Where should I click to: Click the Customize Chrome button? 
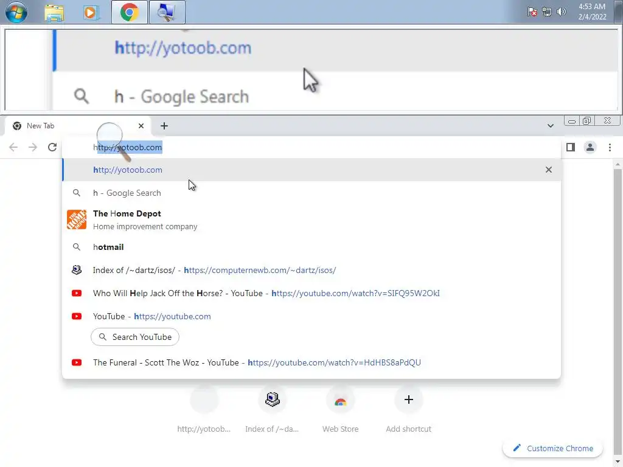pos(552,448)
